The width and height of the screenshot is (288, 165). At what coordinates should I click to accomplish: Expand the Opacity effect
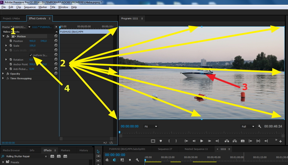click(4, 74)
